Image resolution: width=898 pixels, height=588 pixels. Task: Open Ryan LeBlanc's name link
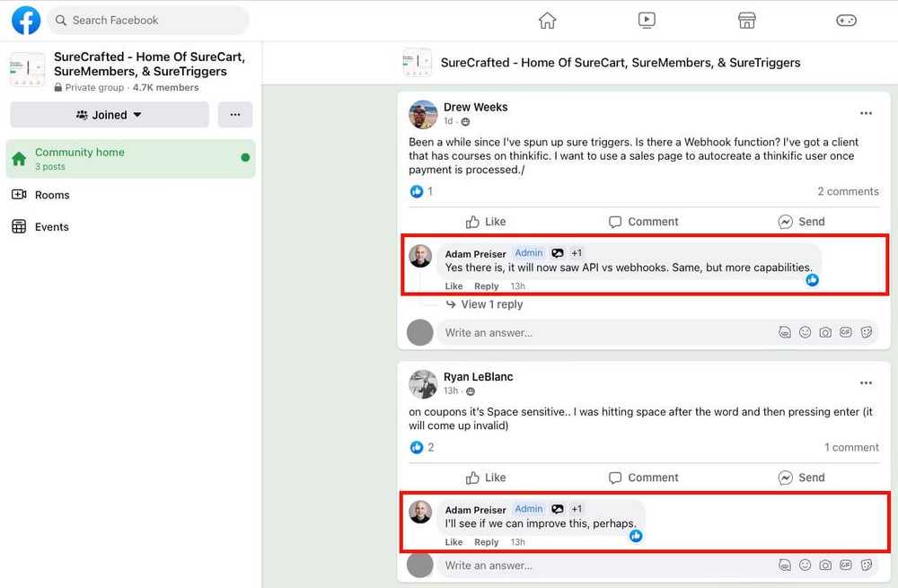[x=479, y=377]
